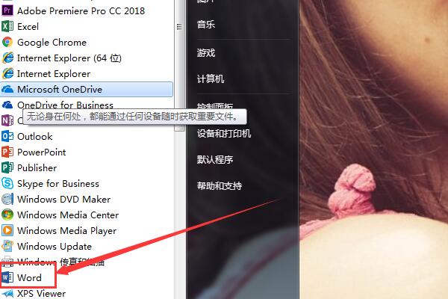The image size is (448, 299).
Task: Choose XPS Viewer label
Action: (x=41, y=294)
